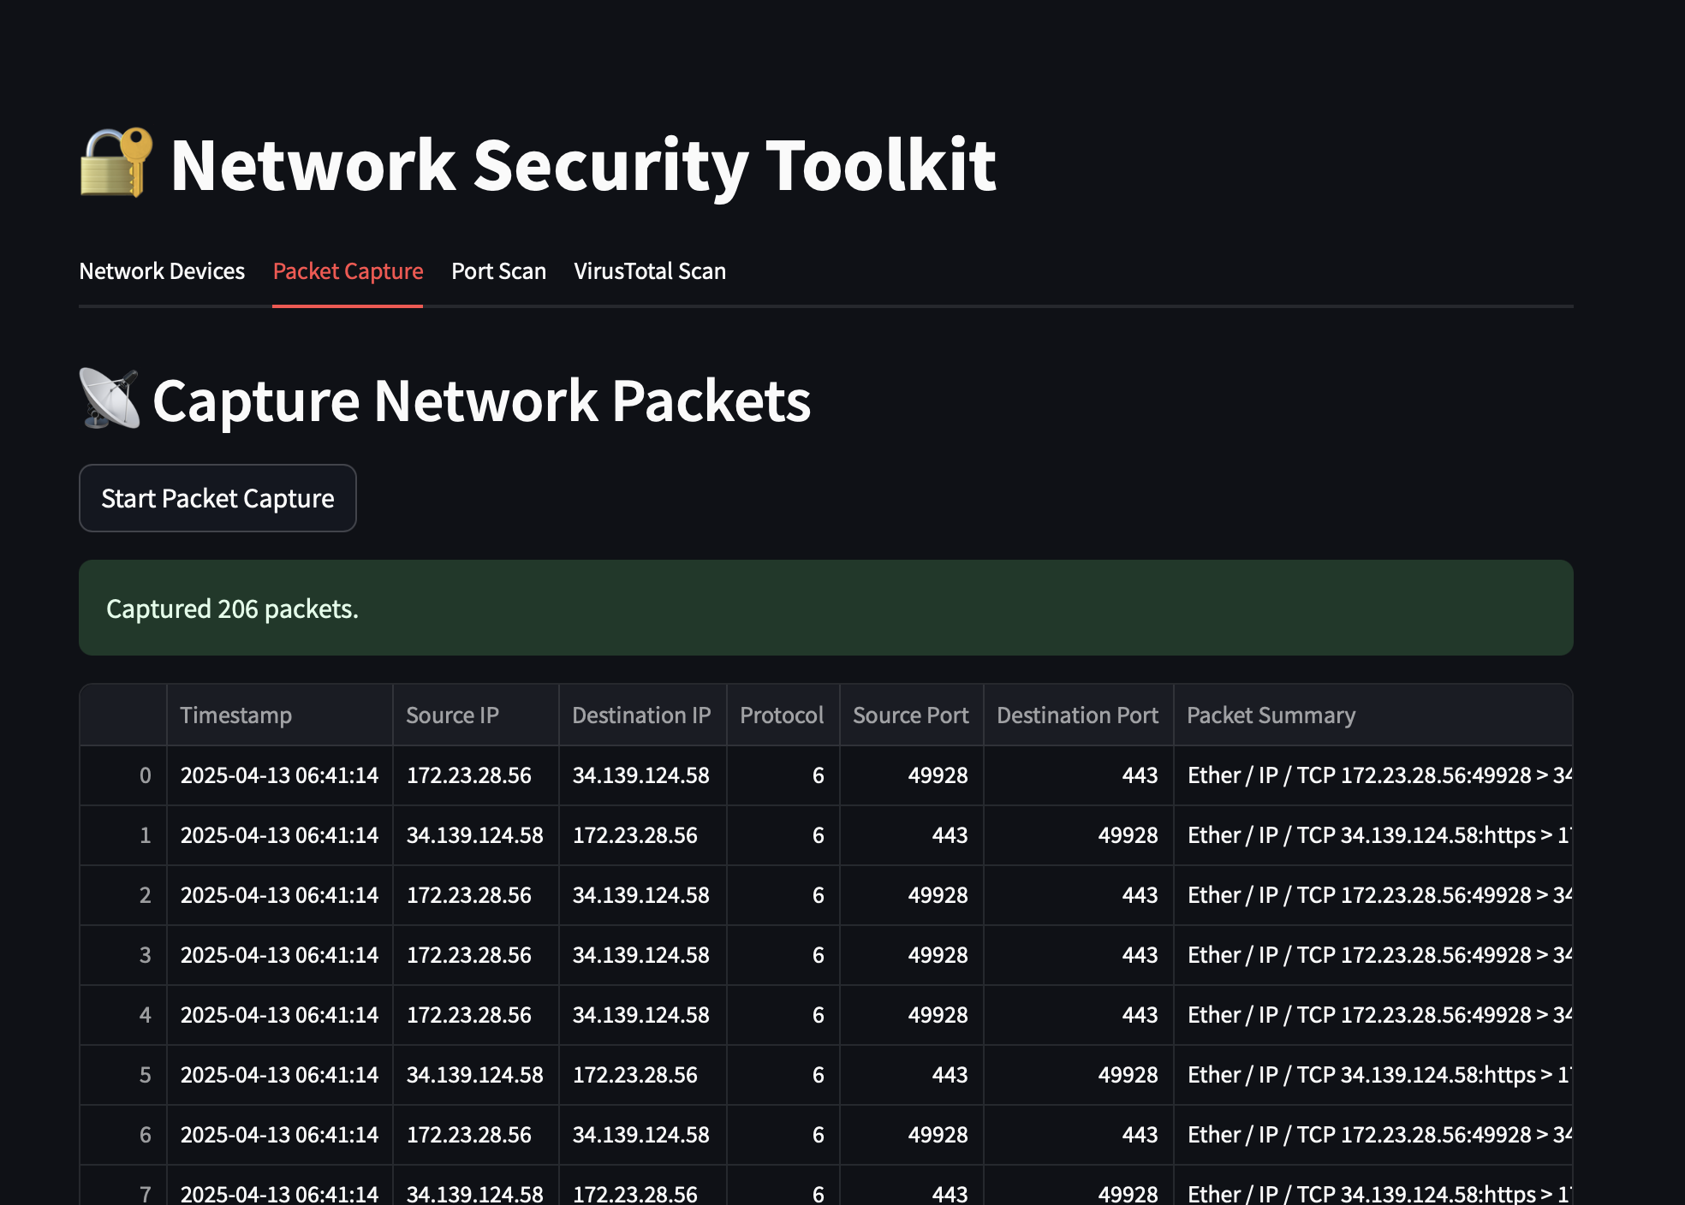Screen dimensions: 1685x1205
Task: Switch to the Port Scan tab
Action: (x=498, y=271)
